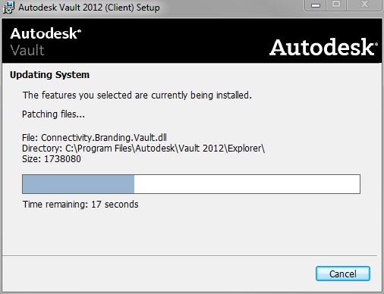
Task: Click the Autodesk logo in the banner
Action: pos(323,47)
